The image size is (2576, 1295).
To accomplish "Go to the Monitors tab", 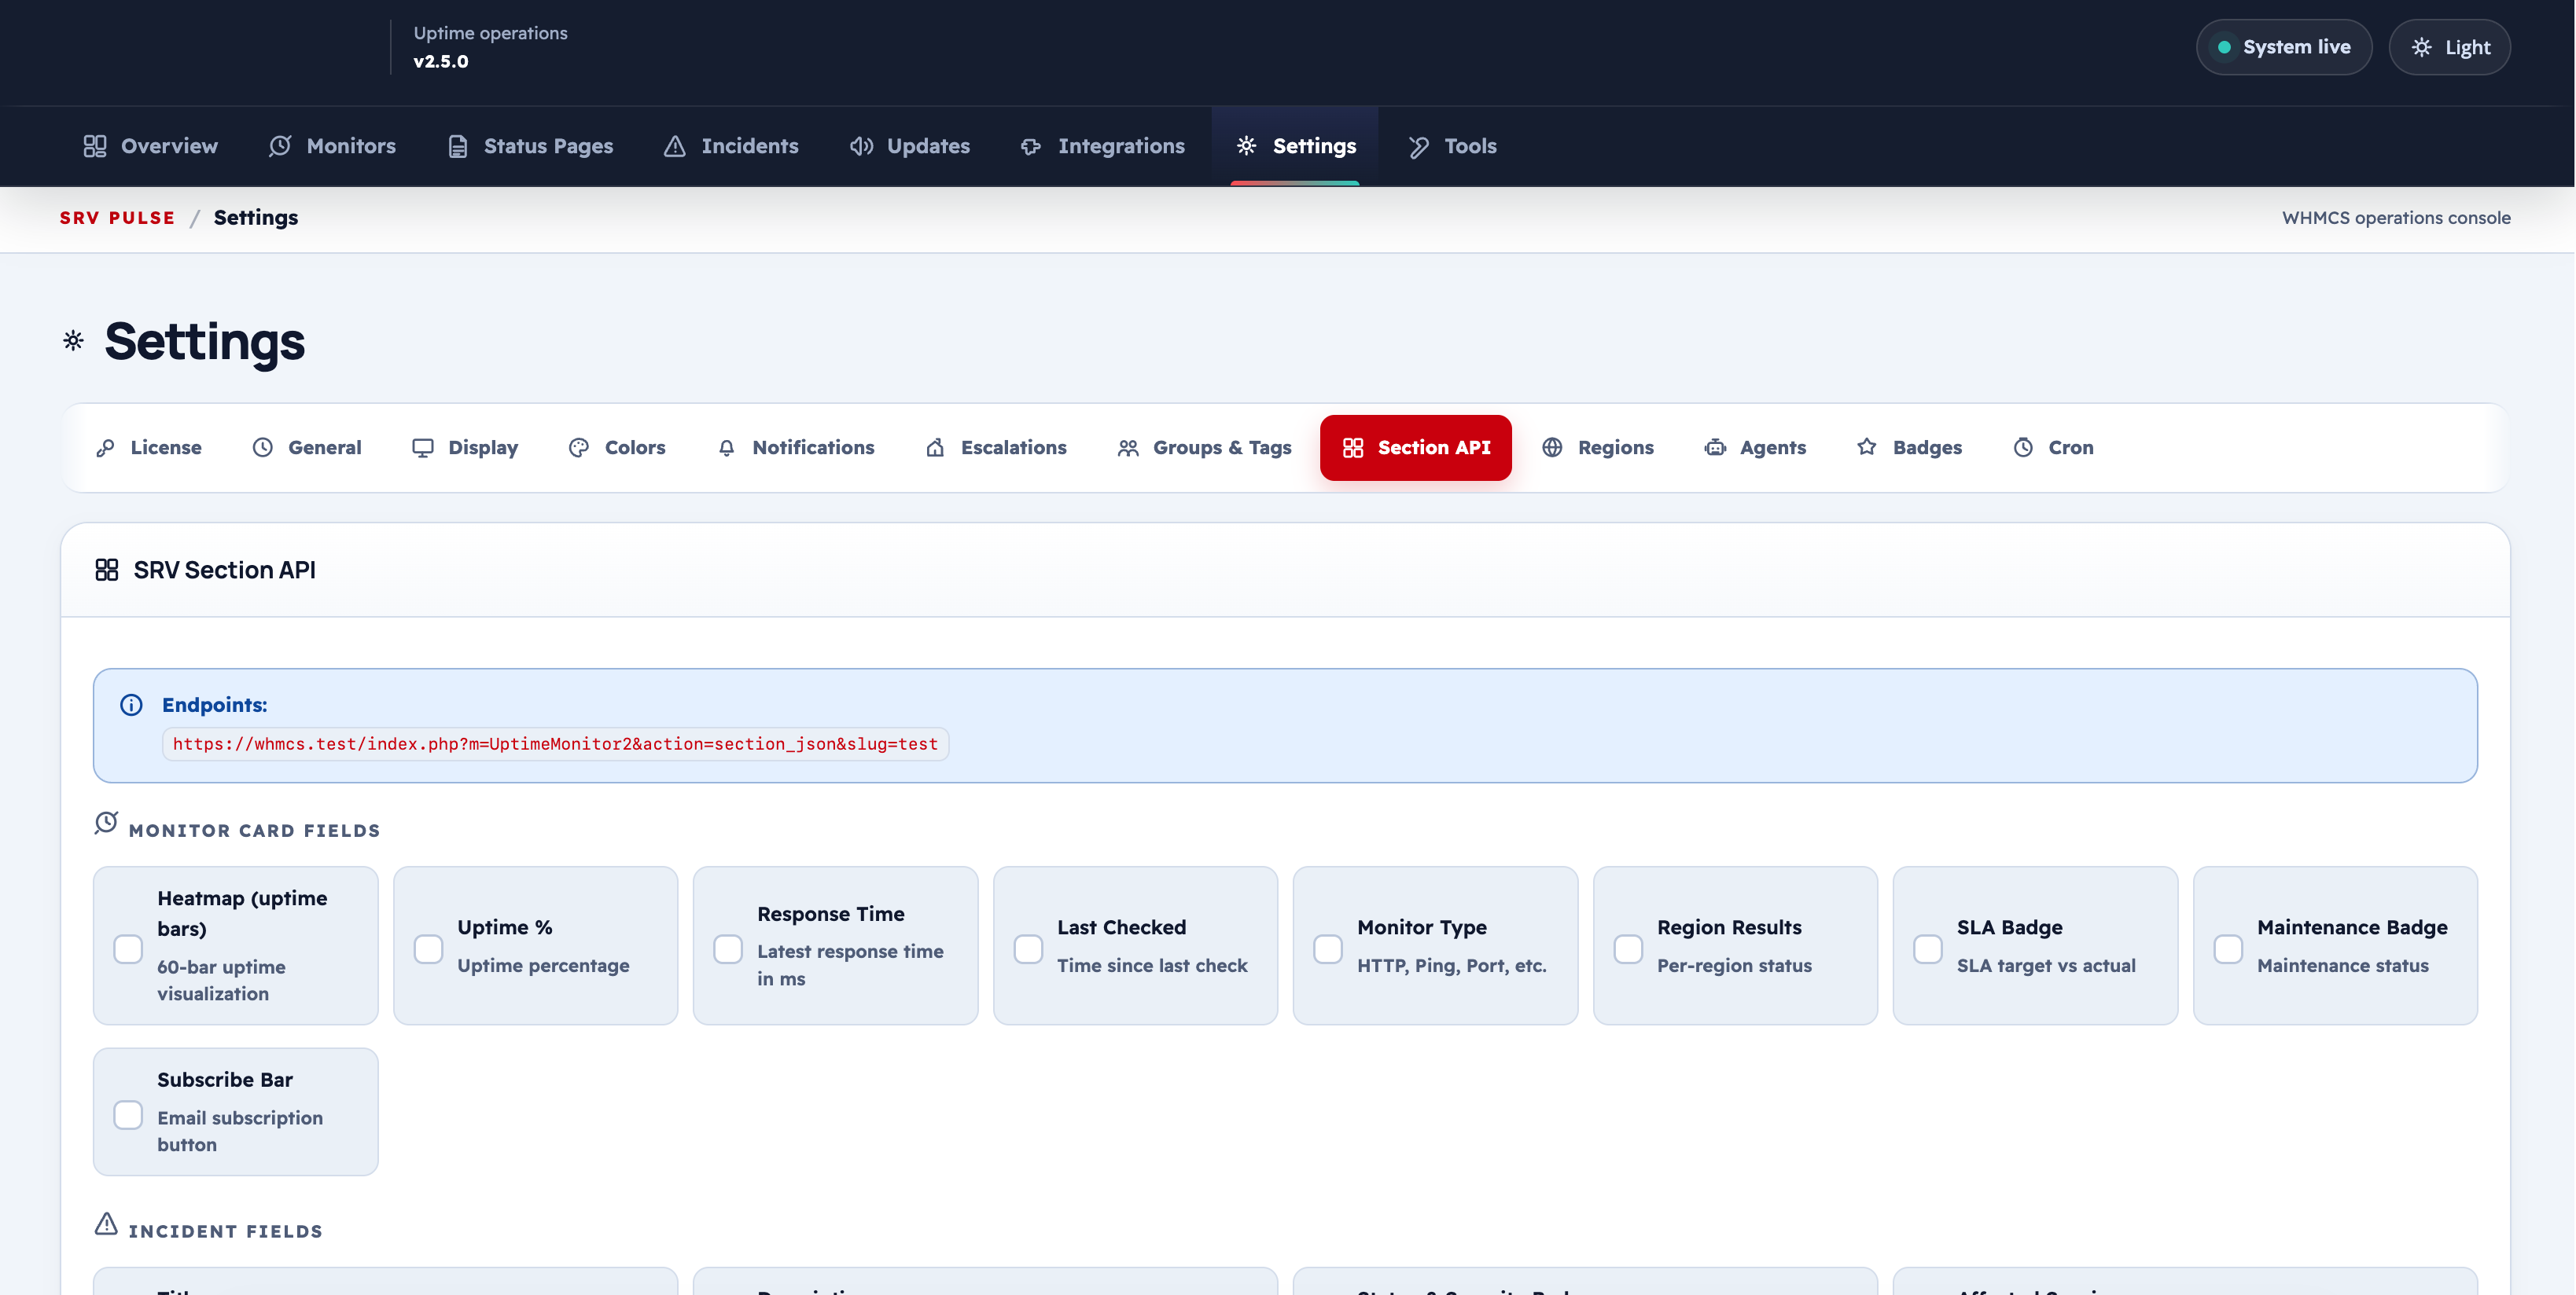I will [332, 146].
